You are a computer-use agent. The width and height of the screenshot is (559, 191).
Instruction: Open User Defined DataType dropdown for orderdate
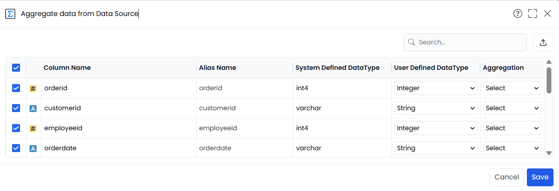pos(436,148)
